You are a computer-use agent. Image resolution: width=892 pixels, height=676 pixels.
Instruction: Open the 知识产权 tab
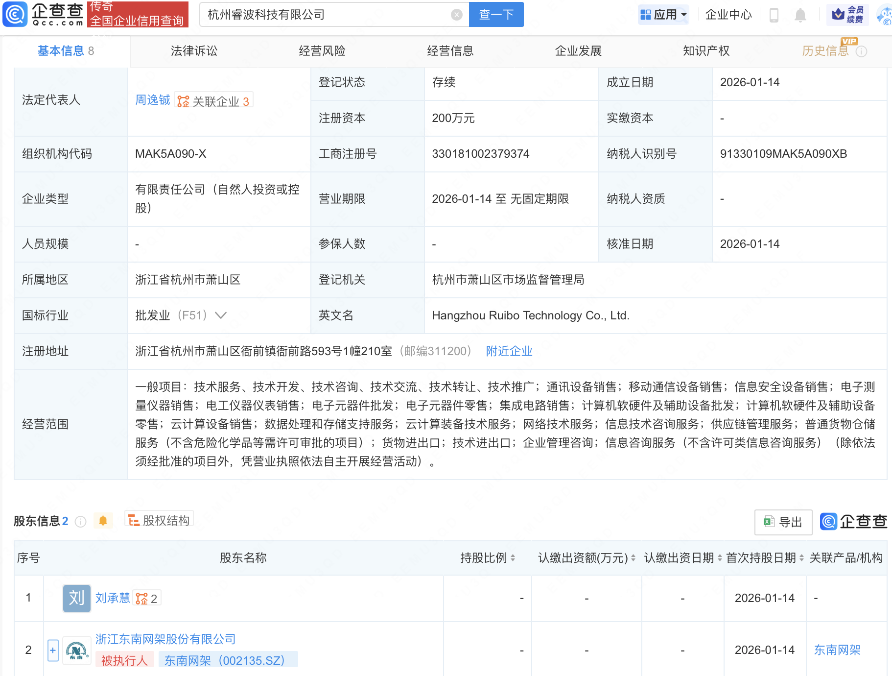point(705,51)
